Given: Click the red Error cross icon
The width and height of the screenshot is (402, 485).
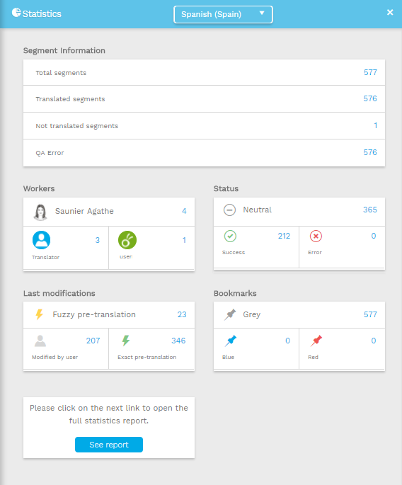Looking at the screenshot, I should pyautogui.click(x=316, y=236).
